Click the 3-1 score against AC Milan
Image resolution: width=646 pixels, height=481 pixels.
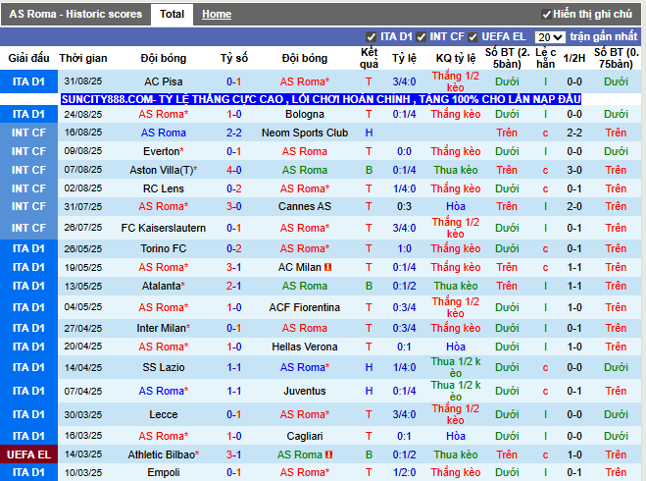233,267
